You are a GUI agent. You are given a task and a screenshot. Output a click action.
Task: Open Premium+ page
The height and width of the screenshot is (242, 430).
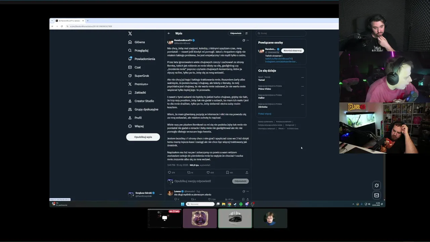coord(138,84)
